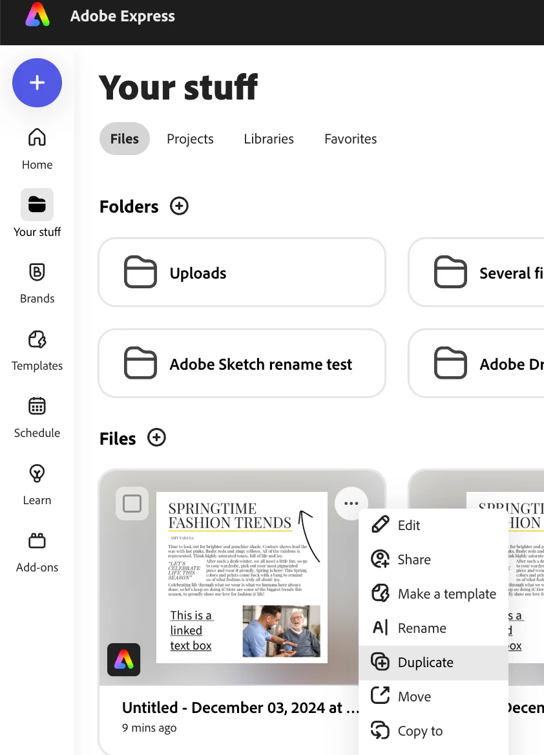This screenshot has height=755, width=544.
Task: Click the share person icon in the menu
Action: pyautogui.click(x=381, y=559)
